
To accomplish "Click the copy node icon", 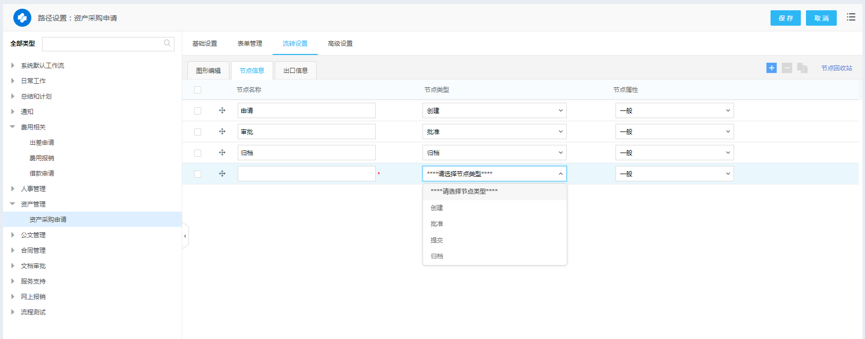I will coord(802,68).
